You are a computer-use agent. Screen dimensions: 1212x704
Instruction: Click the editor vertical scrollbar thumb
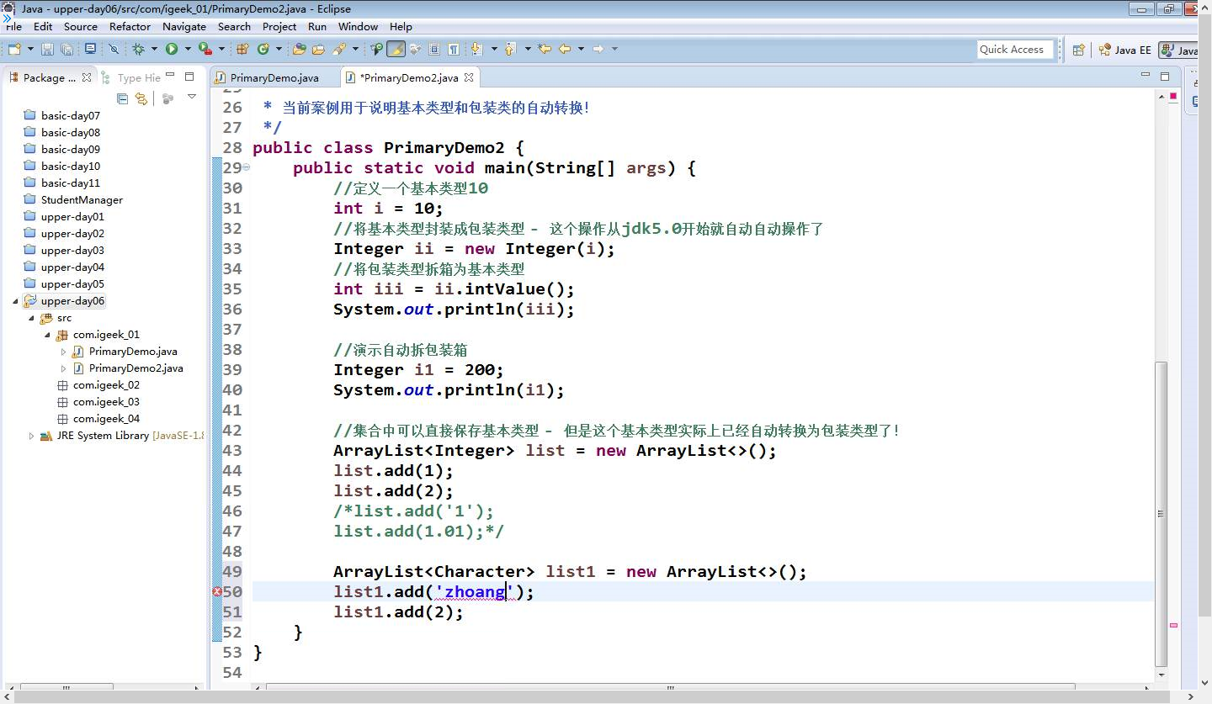(x=1161, y=513)
